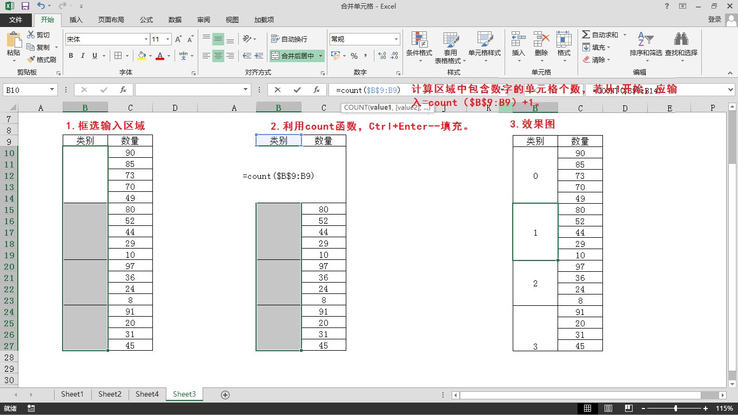Viewport: 738px width, 415px height.
Task: Click the Format cells (格式) icon in the Cells group
Action: point(564,39)
